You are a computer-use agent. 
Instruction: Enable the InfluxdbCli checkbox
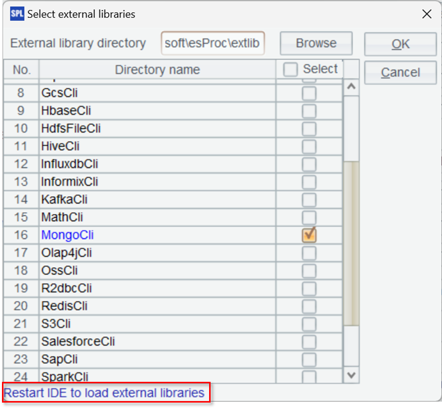[x=309, y=164]
